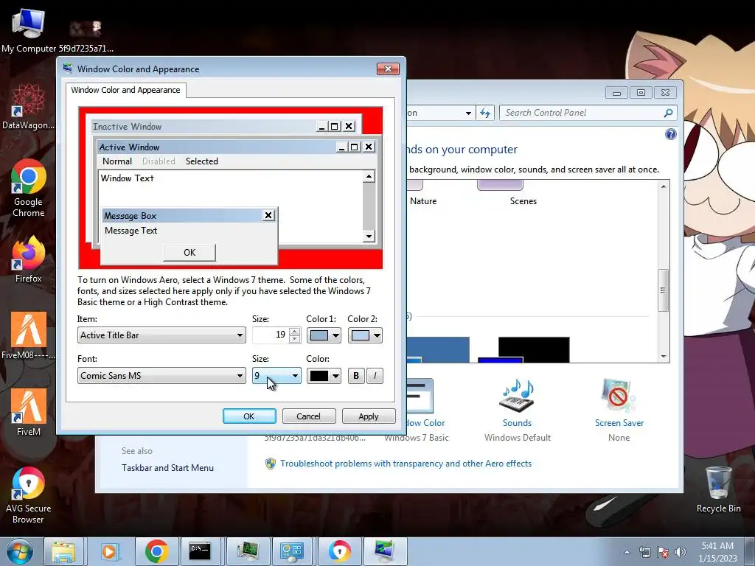
Task: Open the Color 2 dropdown arrow
Action: click(x=377, y=335)
